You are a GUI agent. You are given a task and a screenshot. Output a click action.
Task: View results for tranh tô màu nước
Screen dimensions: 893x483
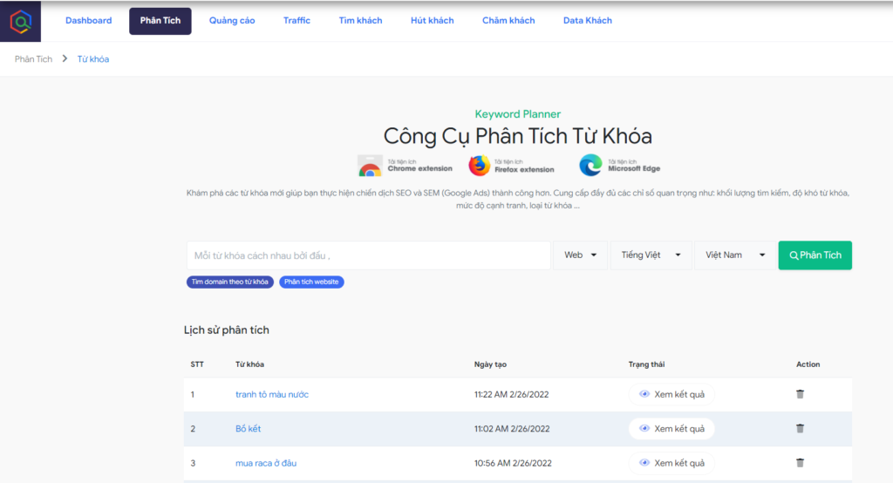671,394
